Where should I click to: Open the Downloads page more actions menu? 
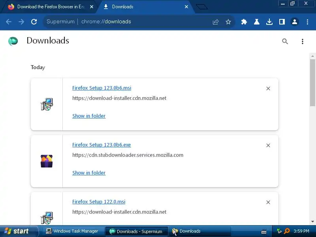click(303, 41)
